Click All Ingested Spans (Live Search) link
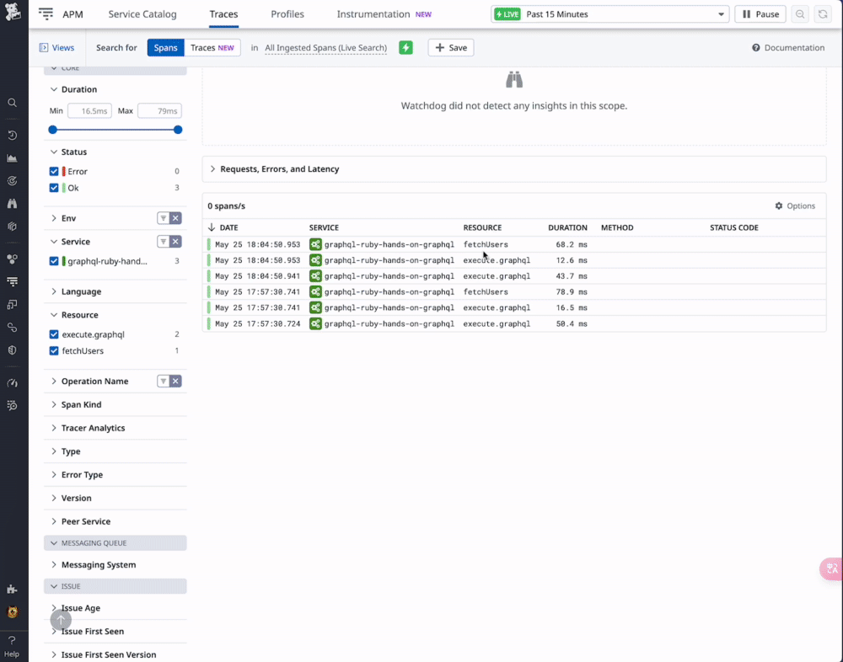The image size is (843, 662). 325,47
